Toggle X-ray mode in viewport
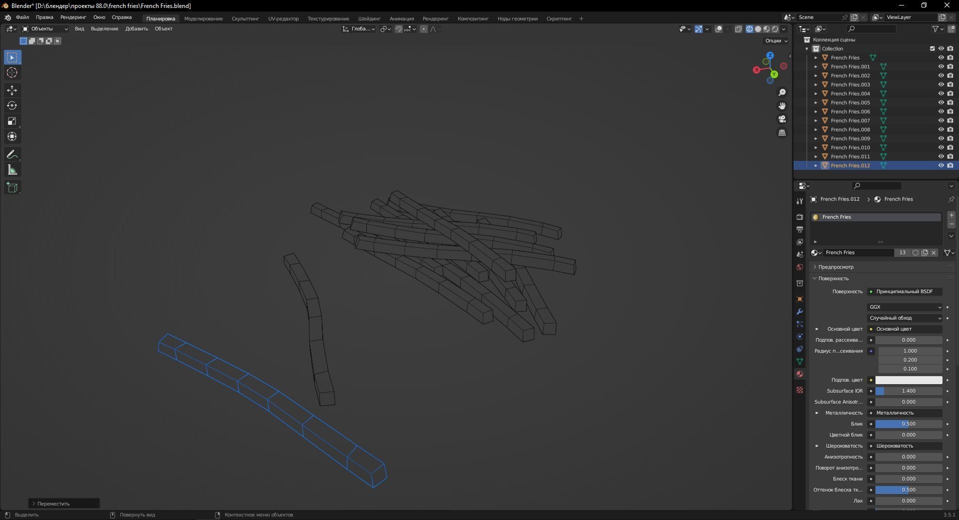Viewport: 959px width, 520px height. 738,29
